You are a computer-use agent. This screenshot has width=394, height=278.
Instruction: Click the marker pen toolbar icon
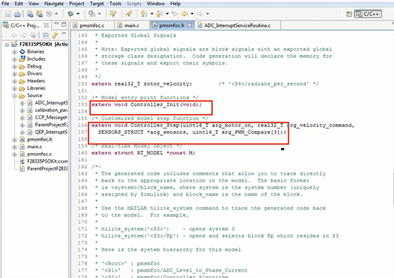coord(129,13)
